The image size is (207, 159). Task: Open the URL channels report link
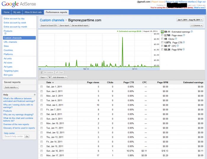click(x=10, y=42)
